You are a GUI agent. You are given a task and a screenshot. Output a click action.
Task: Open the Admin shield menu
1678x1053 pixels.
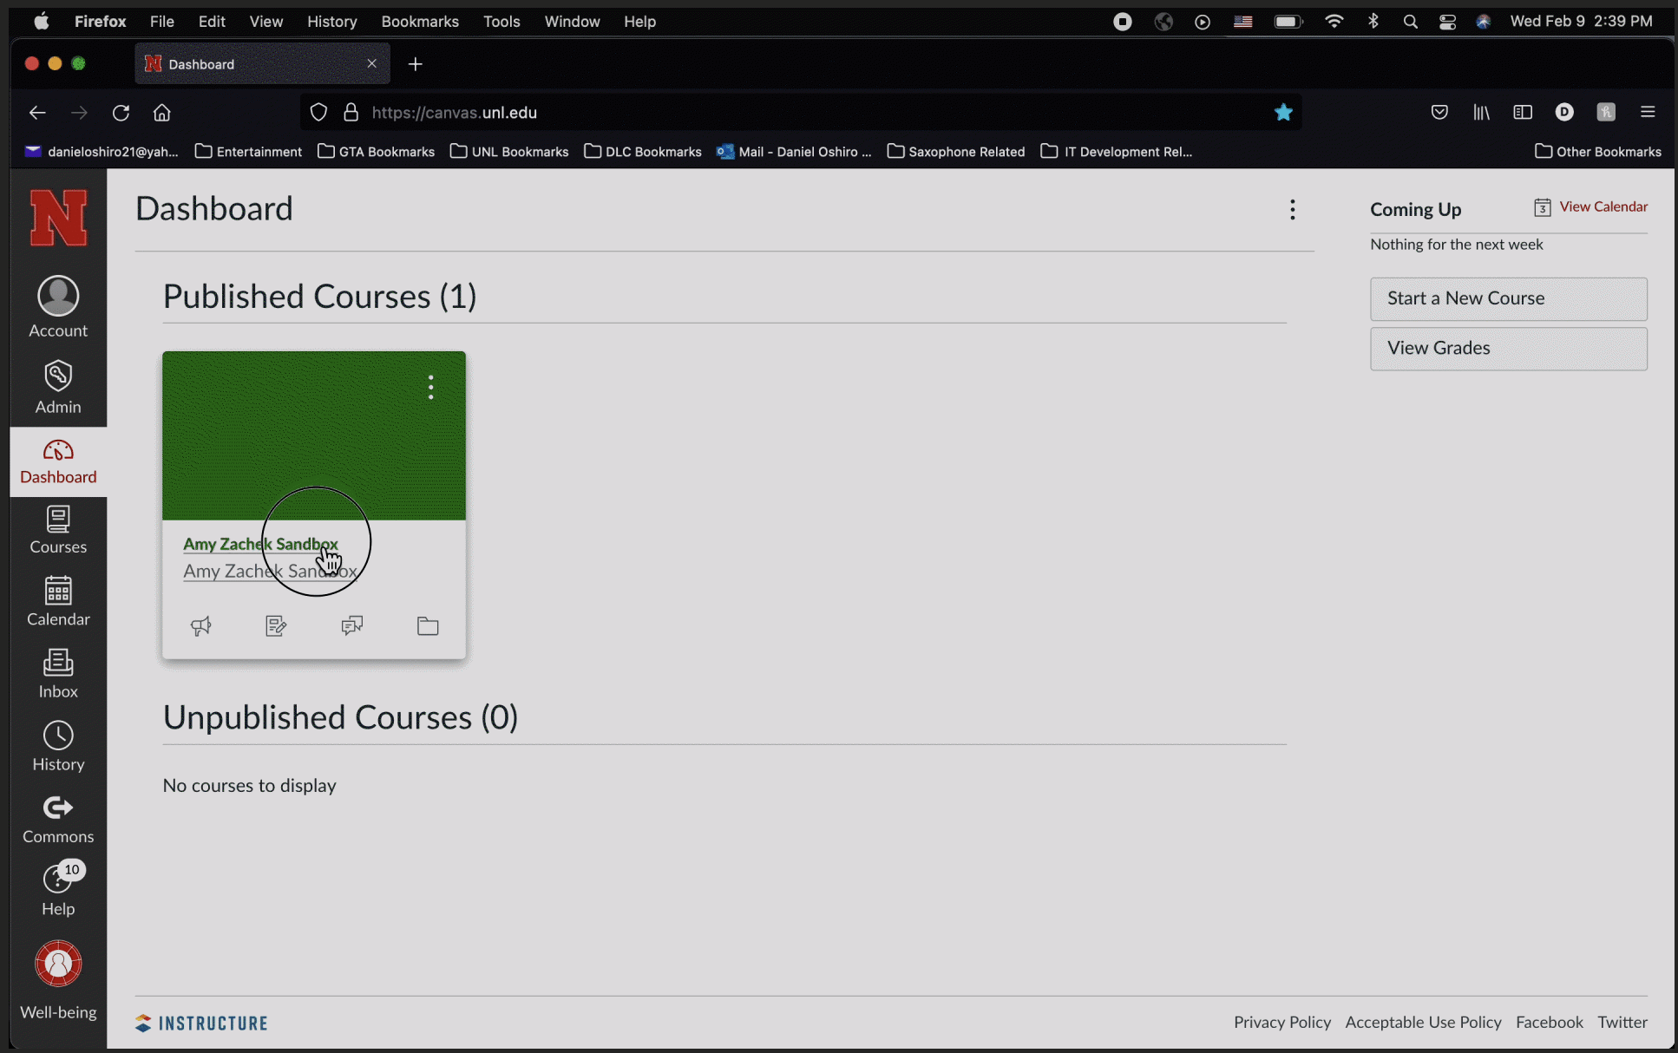[58, 388]
